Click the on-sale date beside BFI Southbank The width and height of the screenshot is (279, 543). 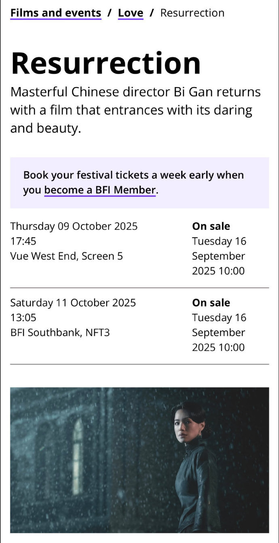click(x=219, y=332)
